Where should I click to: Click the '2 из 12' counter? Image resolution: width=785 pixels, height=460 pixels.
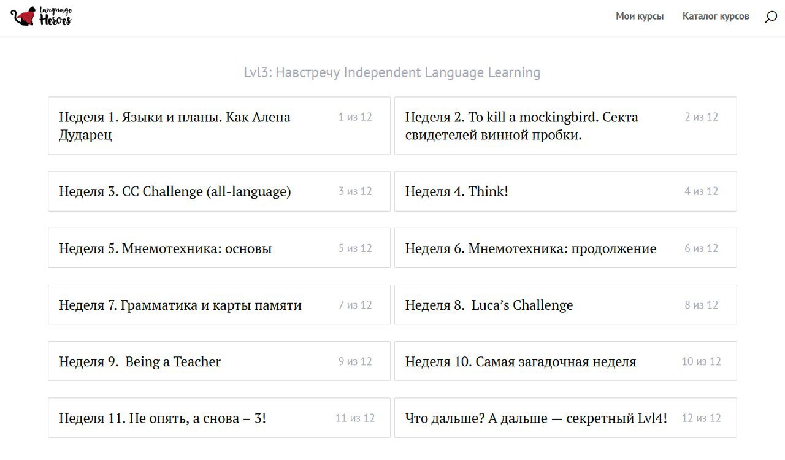coord(701,117)
